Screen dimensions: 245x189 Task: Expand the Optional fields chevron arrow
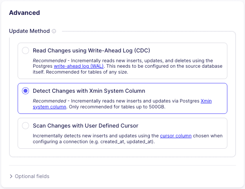click(11, 176)
